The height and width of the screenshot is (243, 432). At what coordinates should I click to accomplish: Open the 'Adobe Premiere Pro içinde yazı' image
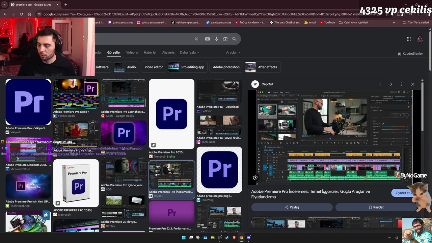[124, 170]
